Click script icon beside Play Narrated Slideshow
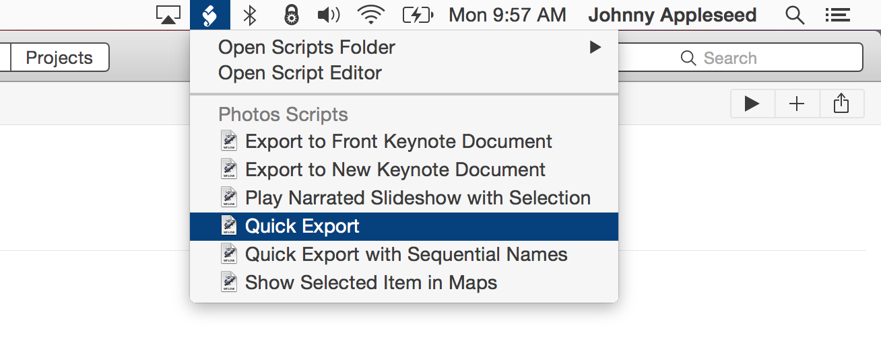 tap(229, 198)
